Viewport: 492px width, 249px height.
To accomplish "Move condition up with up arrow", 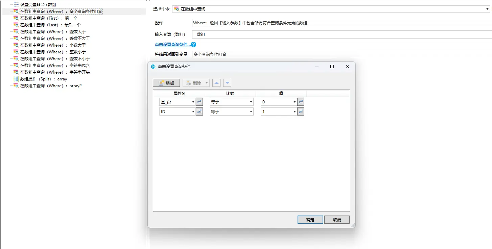I will [x=216, y=83].
